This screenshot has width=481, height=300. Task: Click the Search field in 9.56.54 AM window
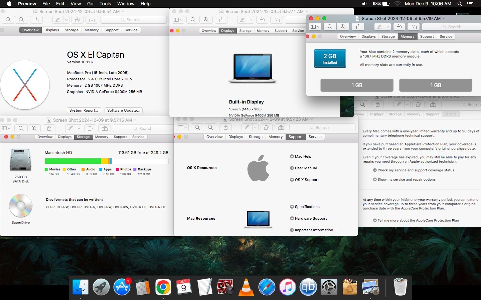point(133,20)
